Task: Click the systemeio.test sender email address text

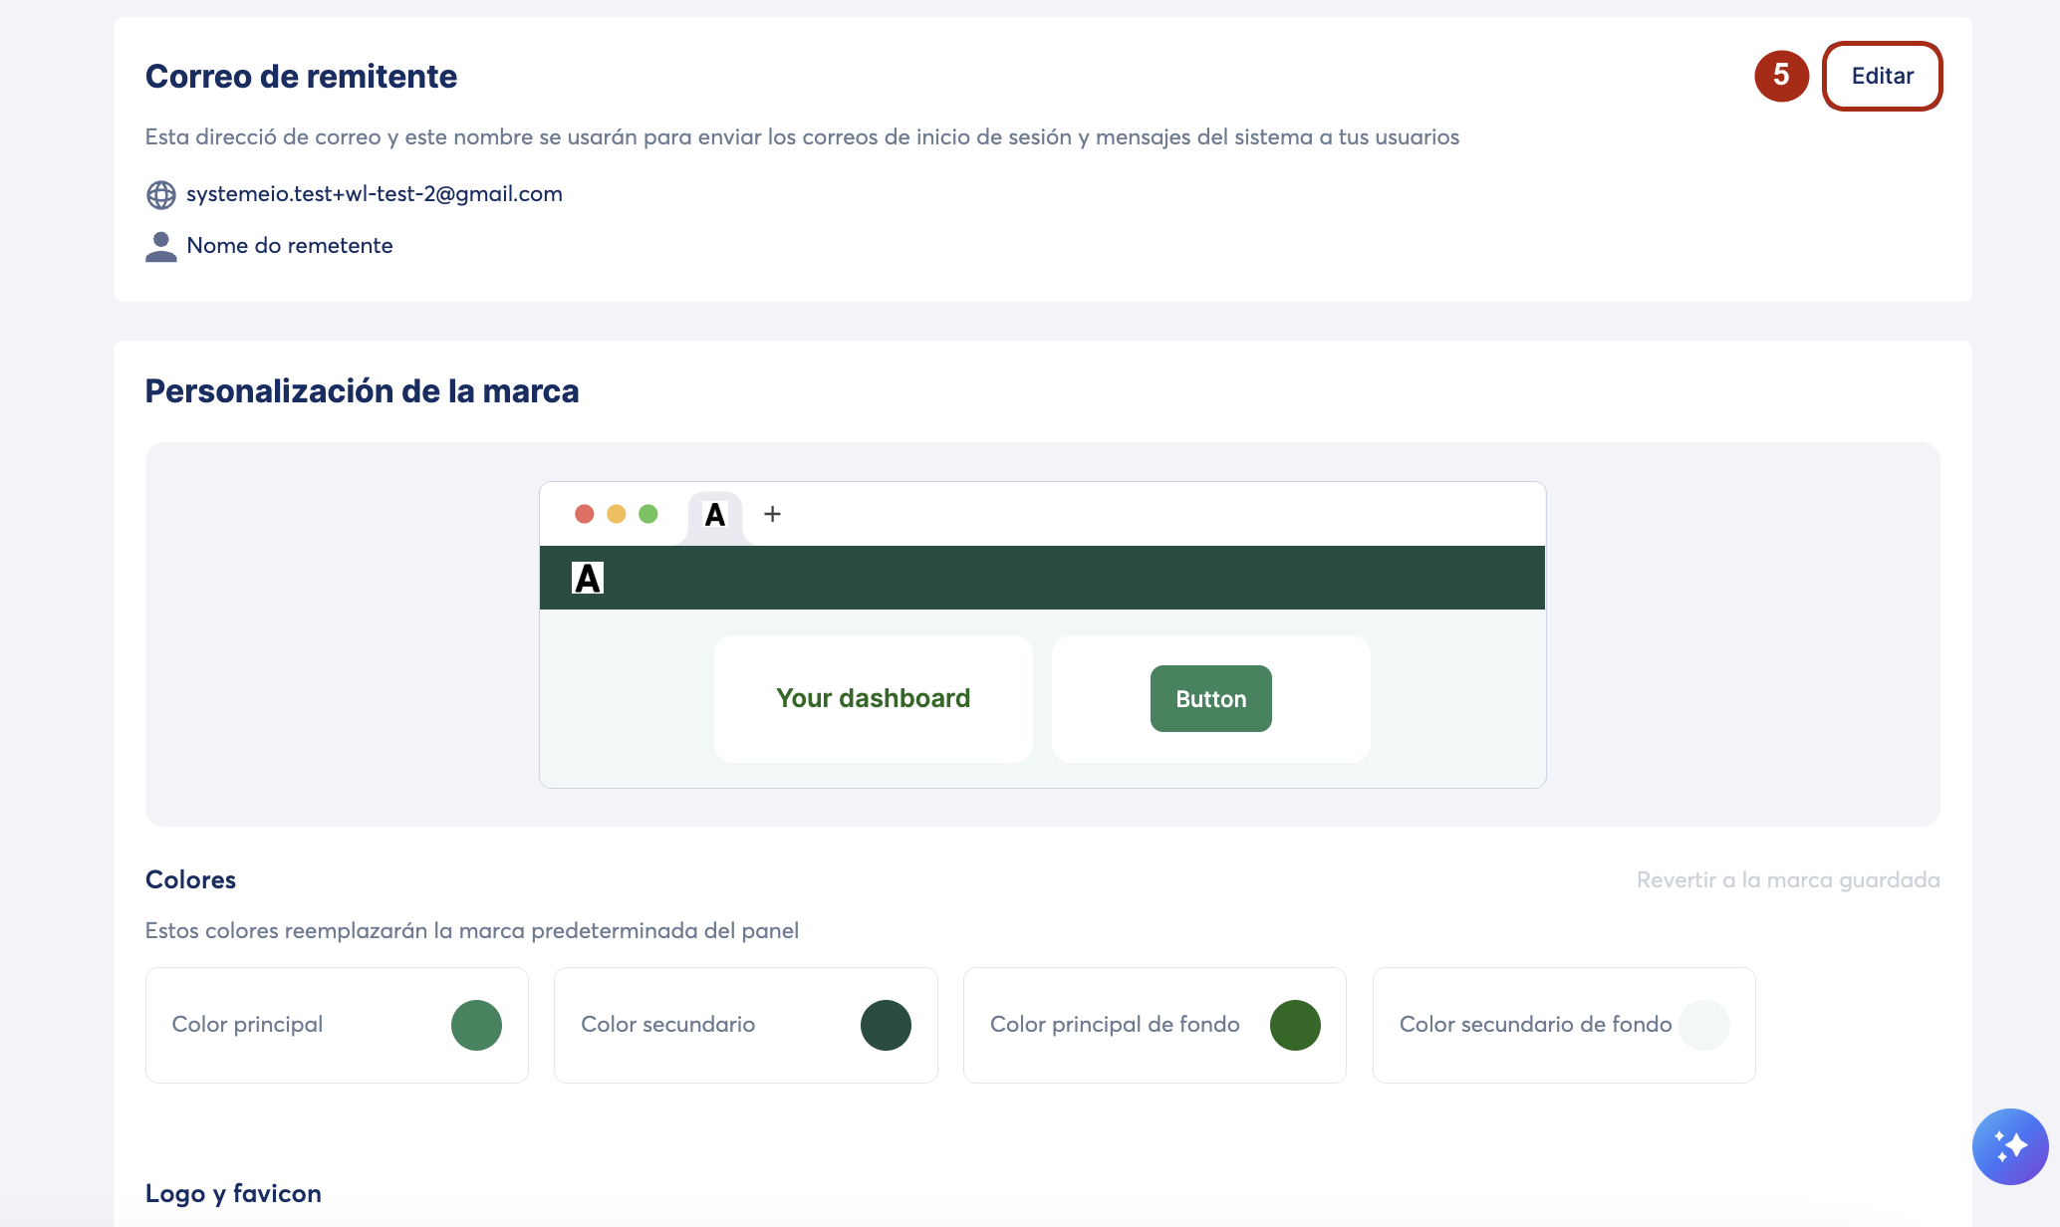Action: point(374,194)
